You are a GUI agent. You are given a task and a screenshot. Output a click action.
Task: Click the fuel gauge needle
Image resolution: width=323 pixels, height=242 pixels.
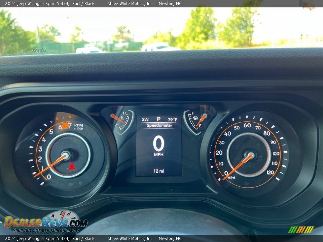(201, 121)
